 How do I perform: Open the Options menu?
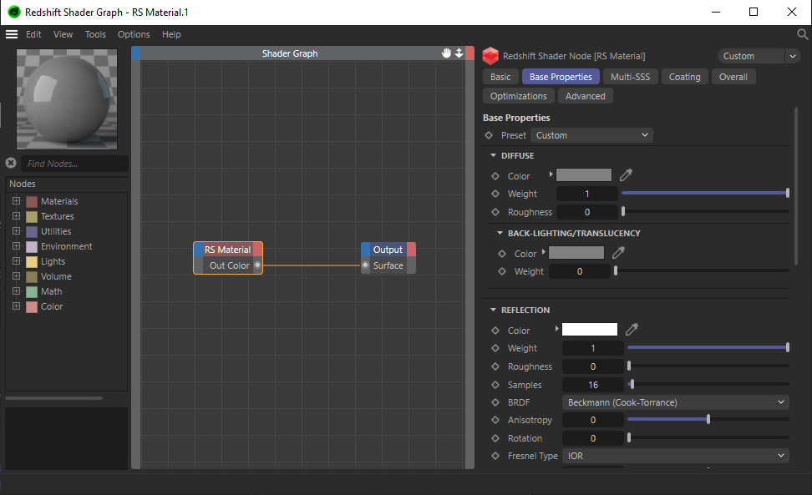[x=134, y=34]
